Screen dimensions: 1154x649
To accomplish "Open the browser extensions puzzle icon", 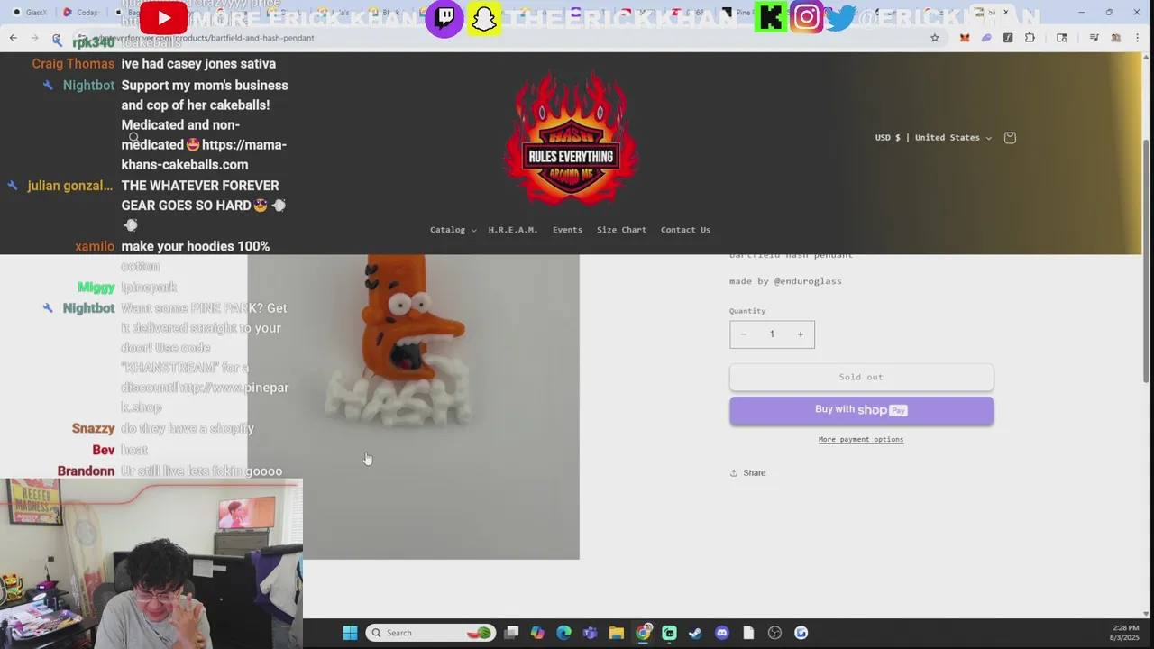I will (1030, 38).
